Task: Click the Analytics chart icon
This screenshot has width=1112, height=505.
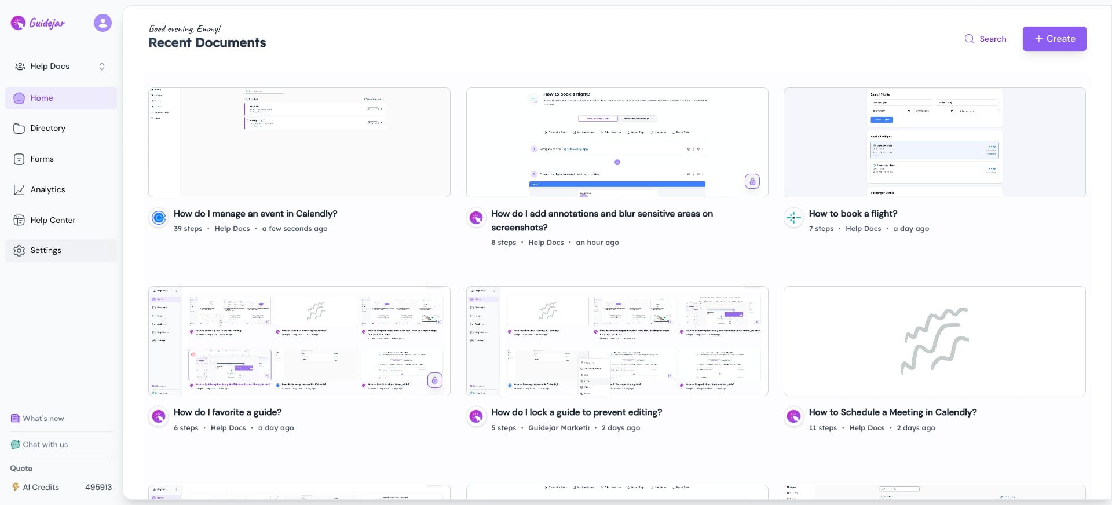Action: [19, 190]
